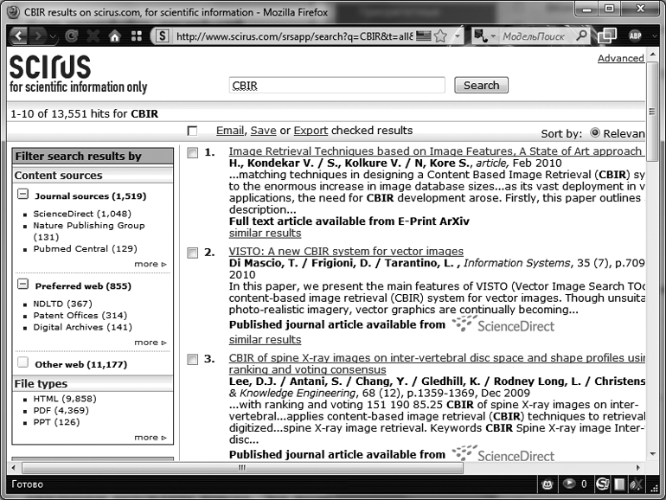The width and height of the screenshot is (666, 500).
Task: Click the browser Back button
Action: [18, 36]
